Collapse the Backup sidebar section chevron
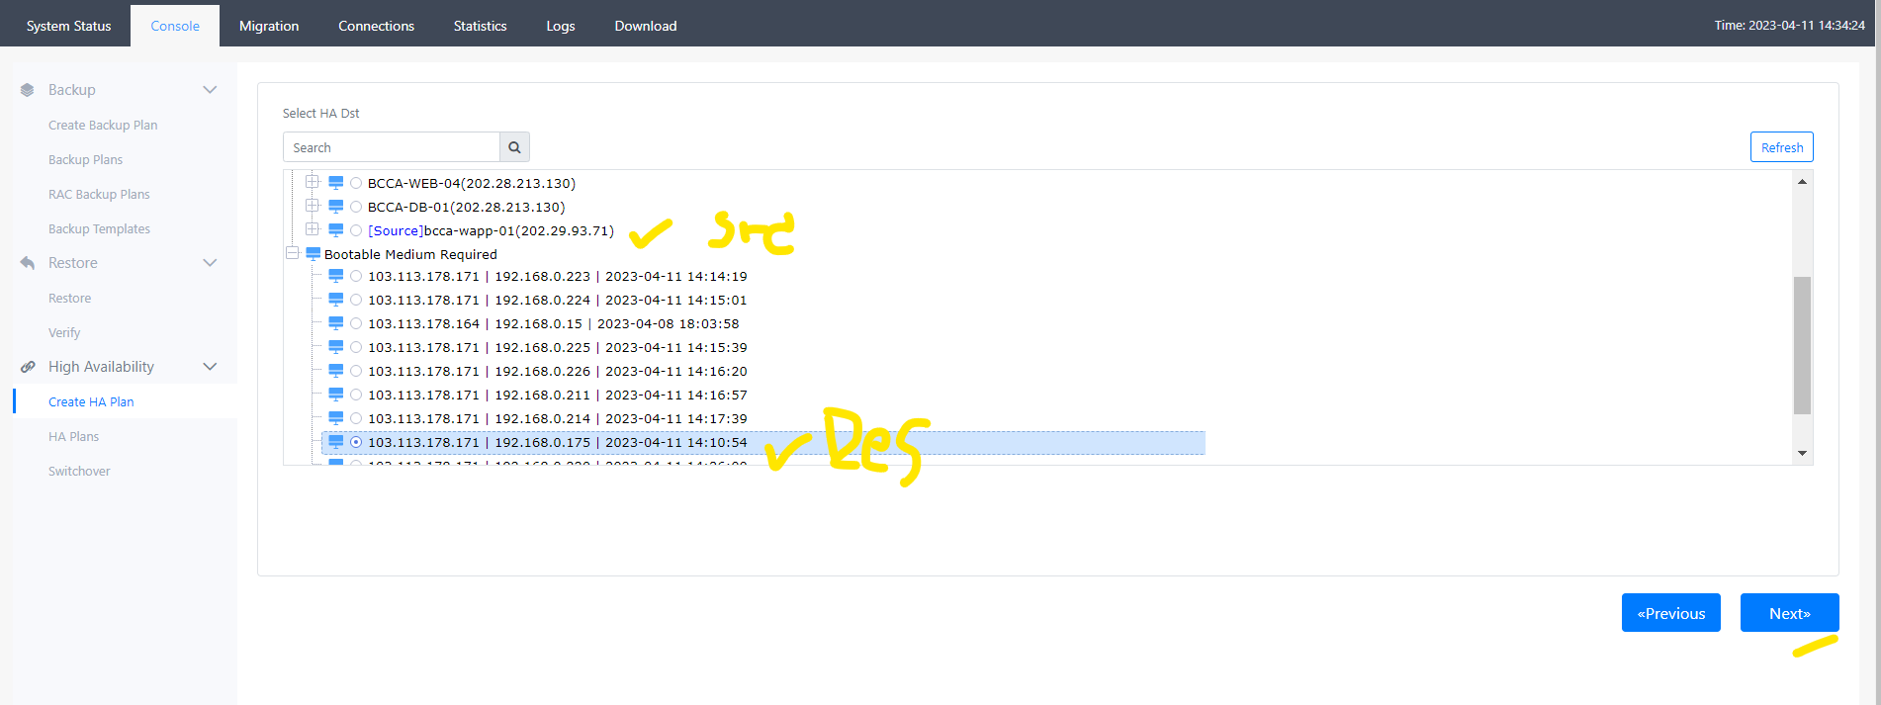The width and height of the screenshot is (1881, 705). click(x=210, y=90)
